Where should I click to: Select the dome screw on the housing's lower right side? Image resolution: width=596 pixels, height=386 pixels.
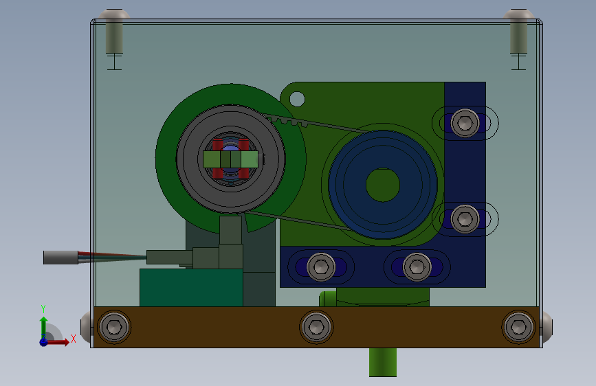547,327
